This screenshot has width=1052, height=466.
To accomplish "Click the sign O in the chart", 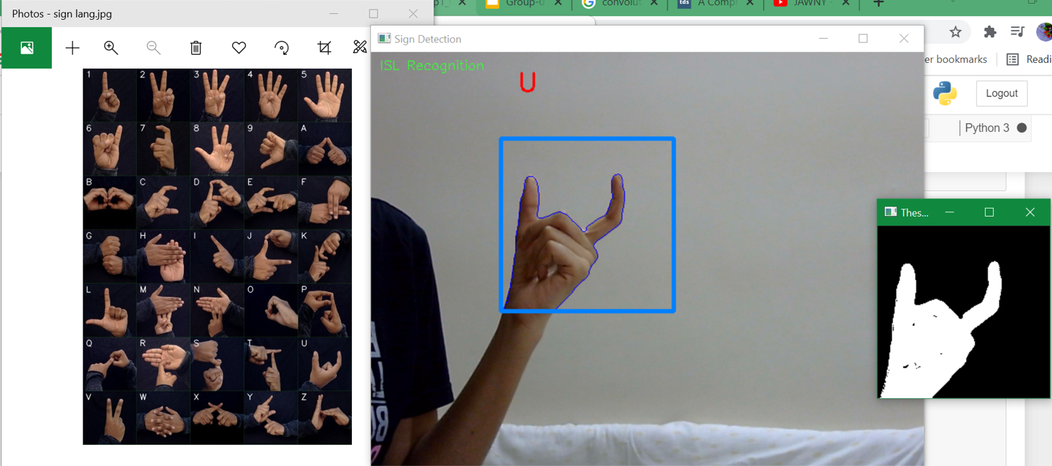I will point(271,311).
